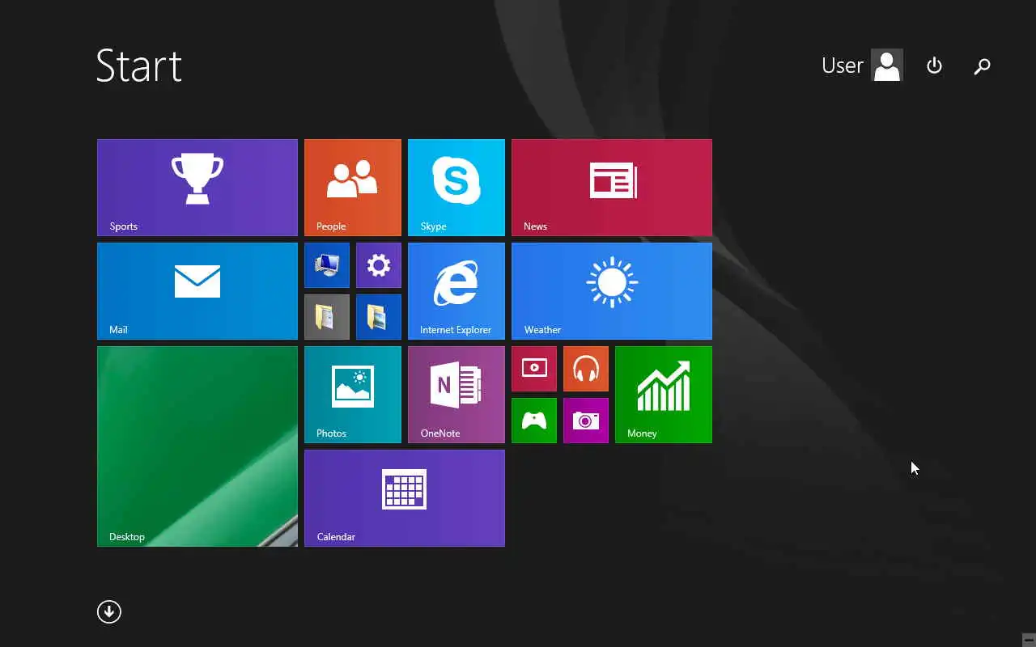Image resolution: width=1036 pixels, height=647 pixels.
Task: Switch to the Desktop tile
Action: pyautogui.click(x=197, y=446)
